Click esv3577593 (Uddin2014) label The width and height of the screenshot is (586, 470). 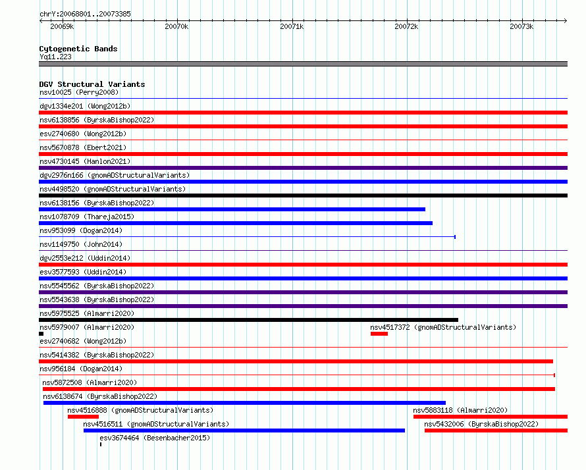(83, 272)
